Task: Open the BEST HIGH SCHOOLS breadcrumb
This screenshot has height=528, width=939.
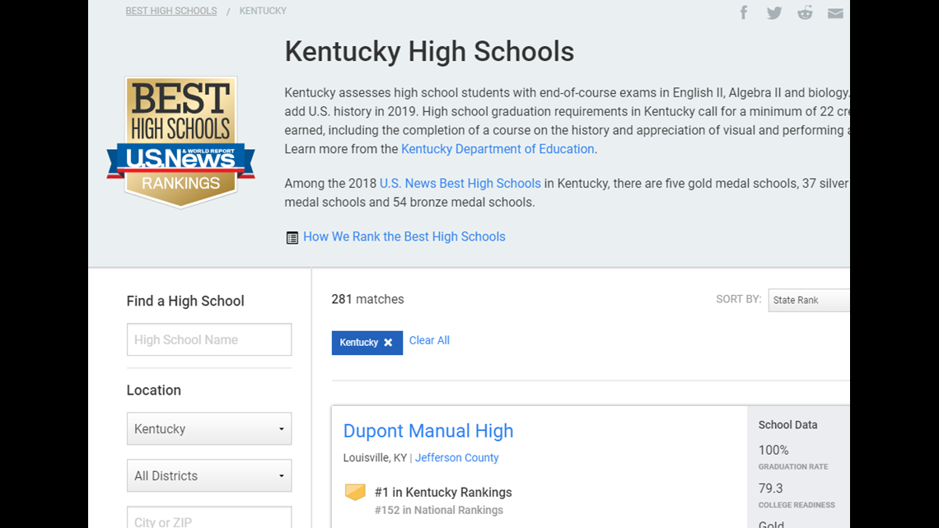Action: (171, 11)
